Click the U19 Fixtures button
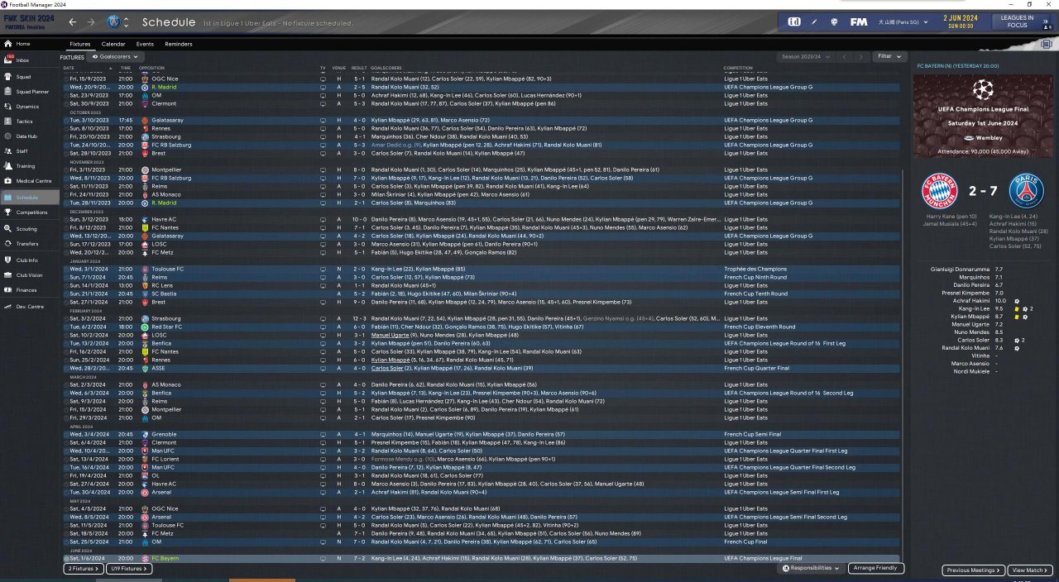The width and height of the screenshot is (1059, 582). [130, 569]
